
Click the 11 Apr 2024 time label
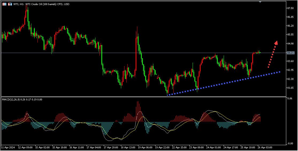pos(8,147)
